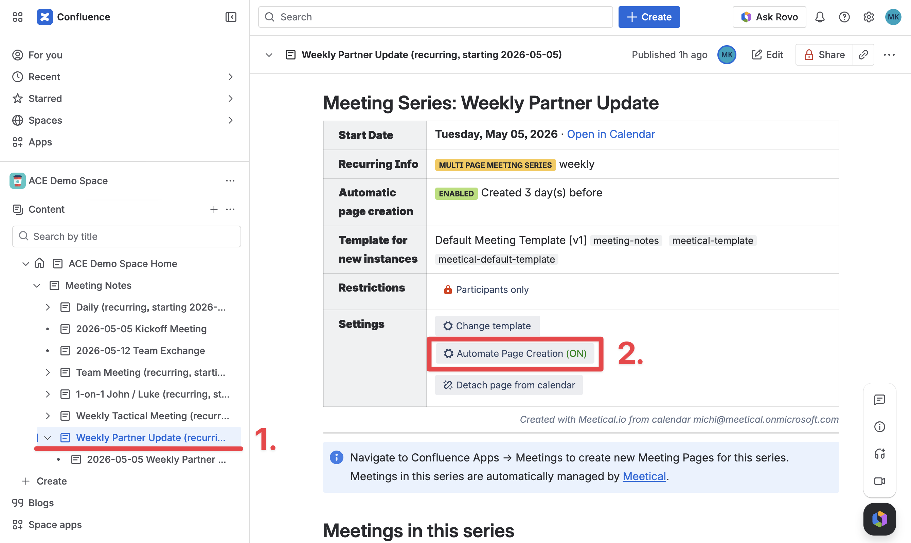Open the help question mark icon
The image size is (911, 543).
click(844, 17)
